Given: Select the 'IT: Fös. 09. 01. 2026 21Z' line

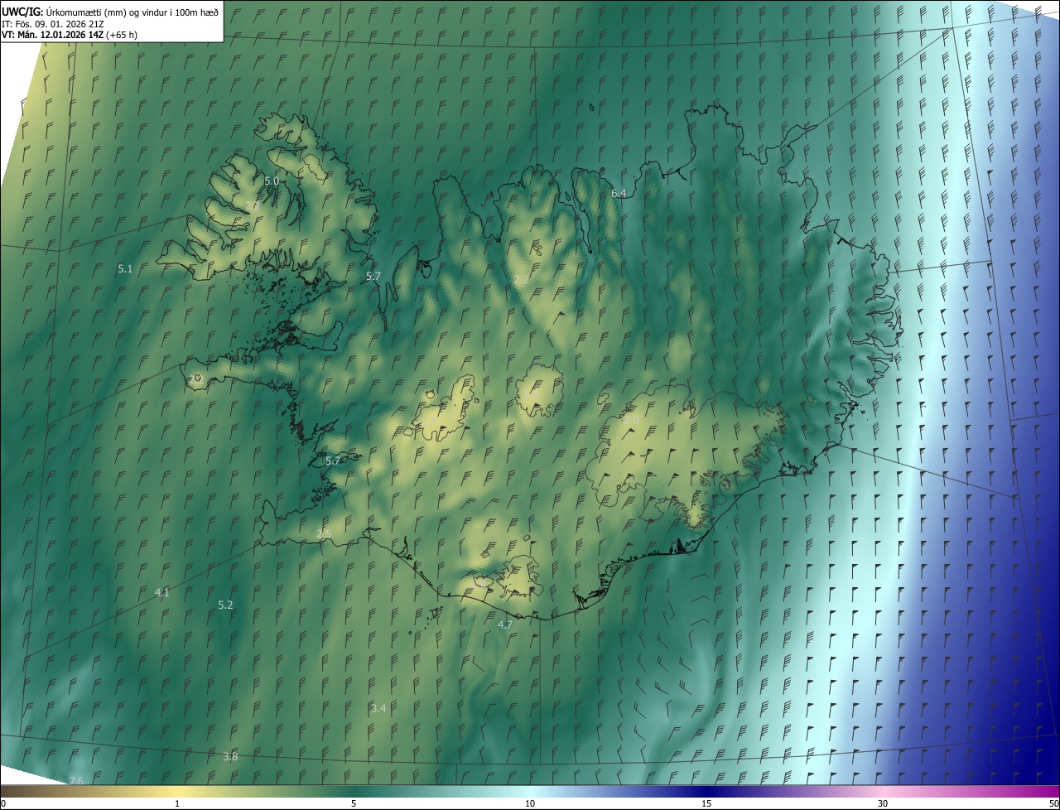Looking at the screenshot, I should tap(51, 23).
